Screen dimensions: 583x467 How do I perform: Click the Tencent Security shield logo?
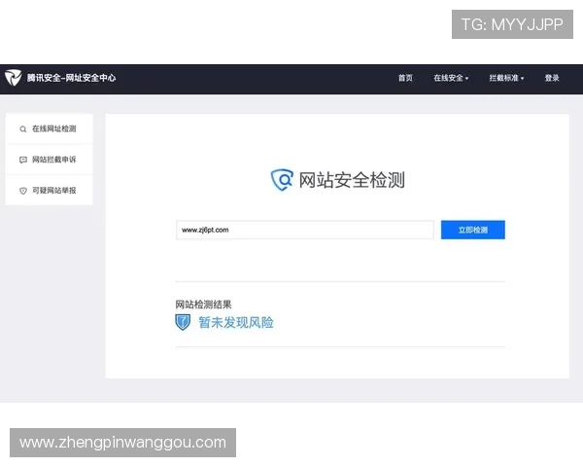pyautogui.click(x=14, y=78)
